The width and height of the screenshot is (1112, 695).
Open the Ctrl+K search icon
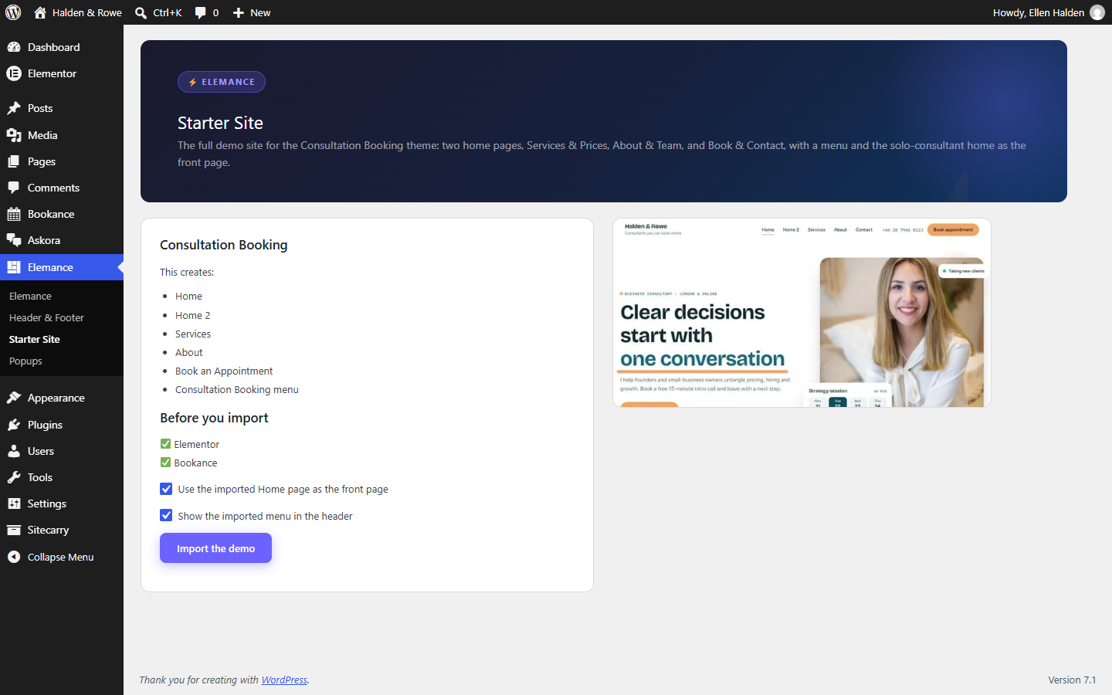tap(141, 12)
